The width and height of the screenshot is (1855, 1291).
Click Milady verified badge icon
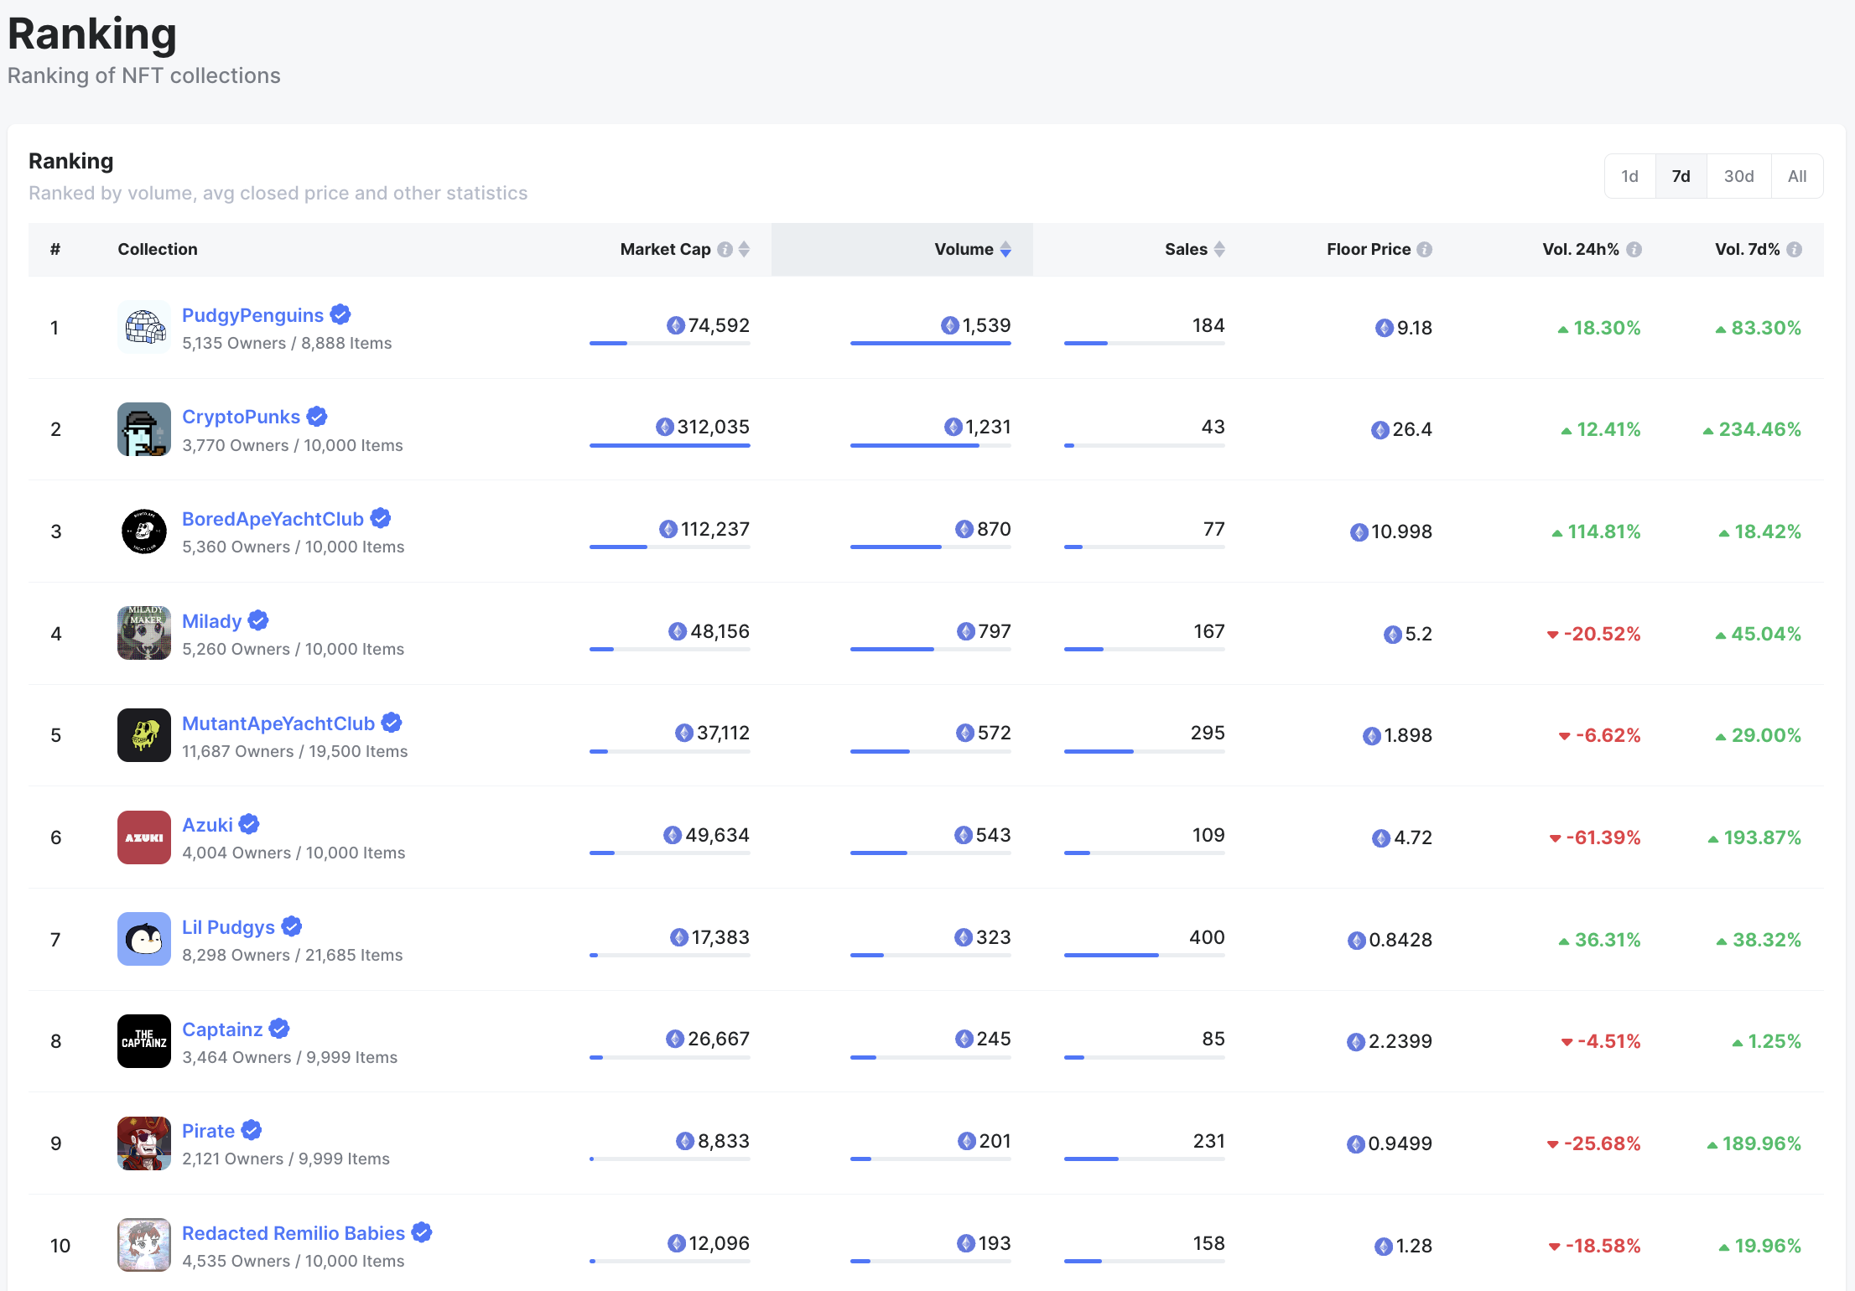[x=258, y=620]
